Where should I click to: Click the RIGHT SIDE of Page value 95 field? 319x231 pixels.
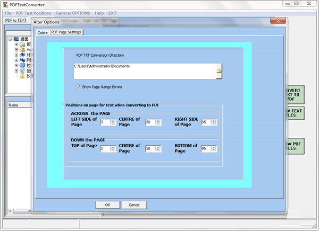(206, 122)
